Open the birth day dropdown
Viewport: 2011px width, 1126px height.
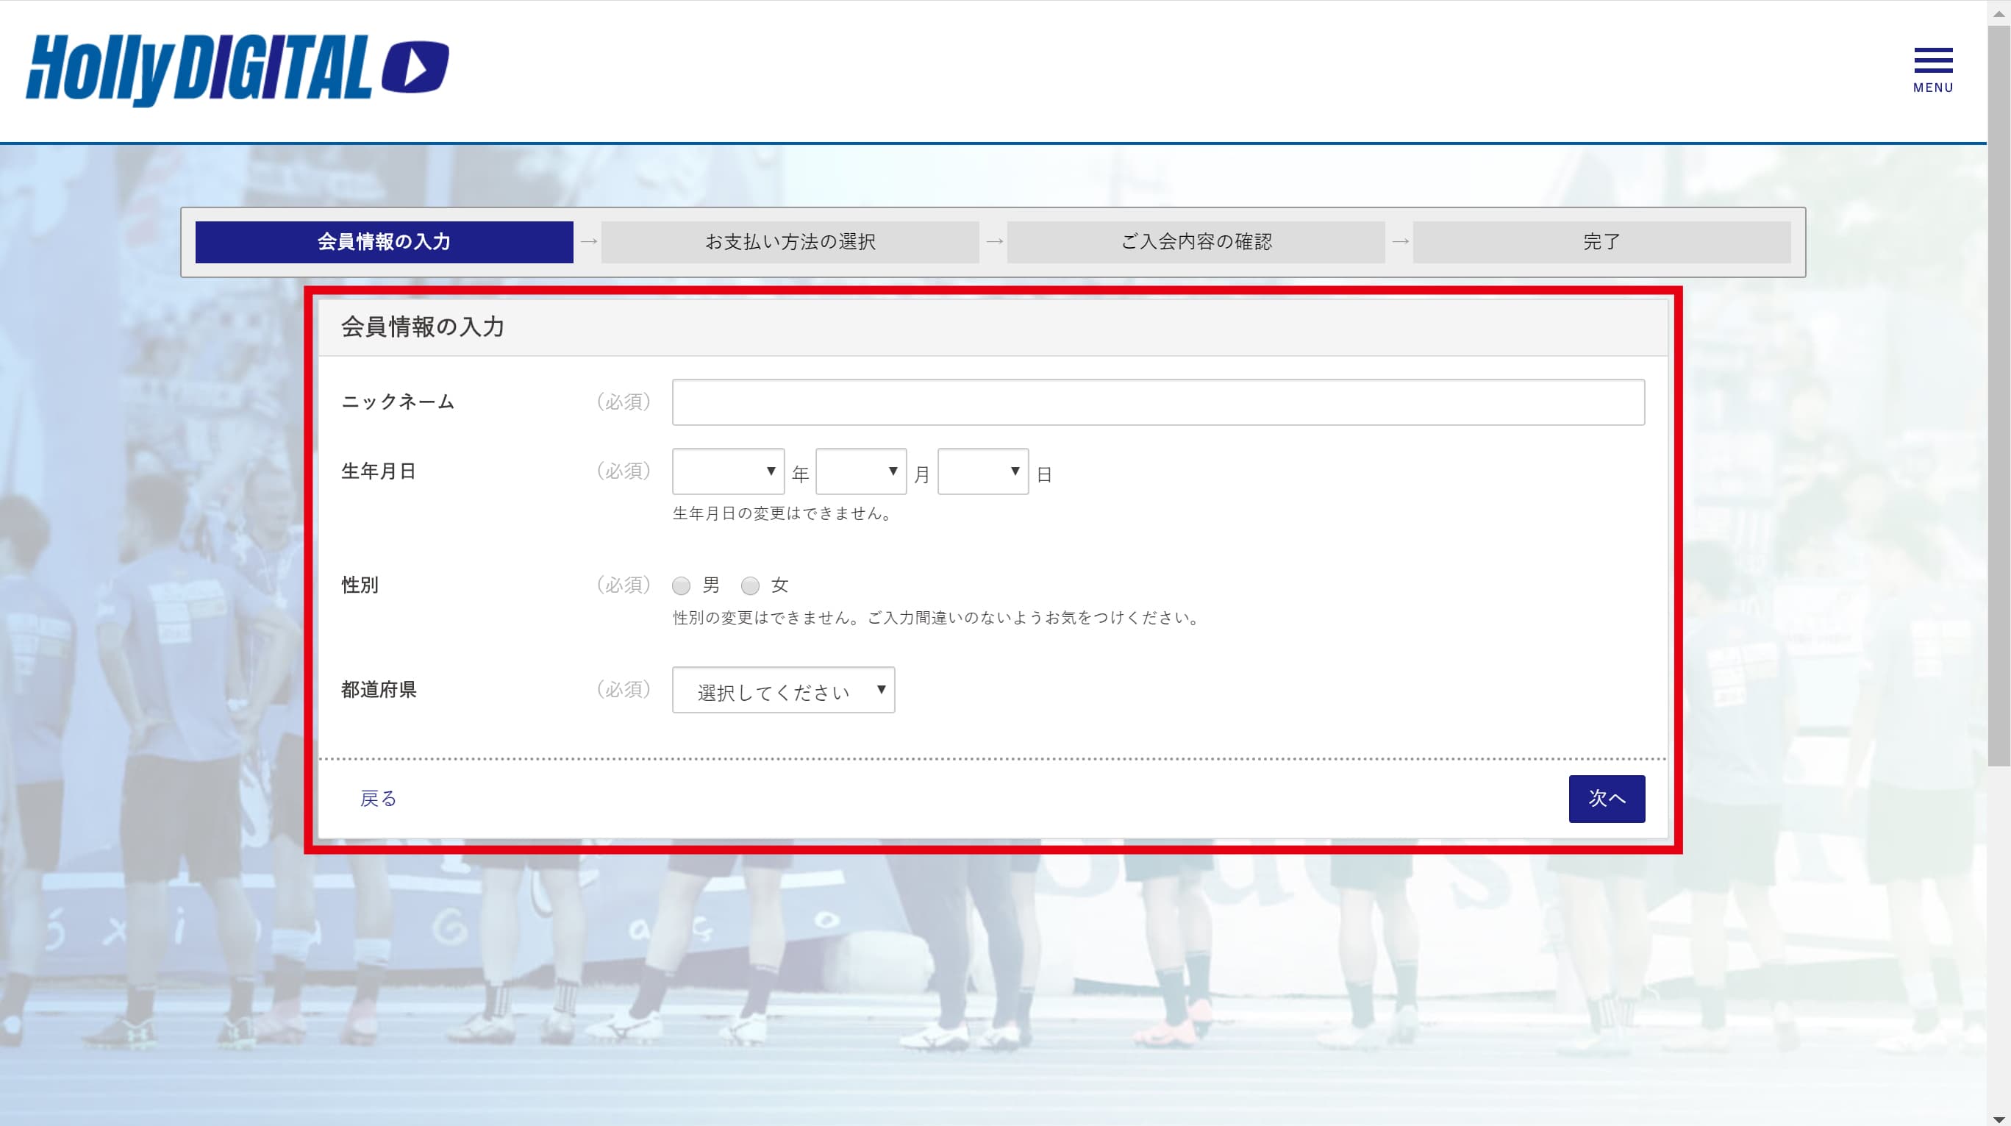click(x=982, y=471)
